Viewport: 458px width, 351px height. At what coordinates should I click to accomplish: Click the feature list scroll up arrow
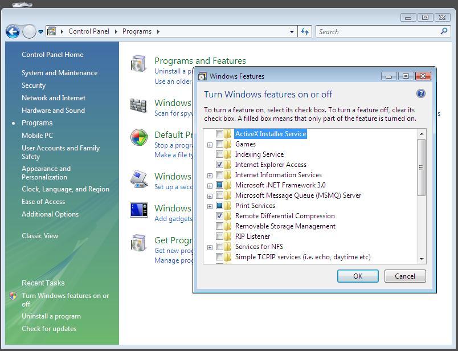pos(421,134)
